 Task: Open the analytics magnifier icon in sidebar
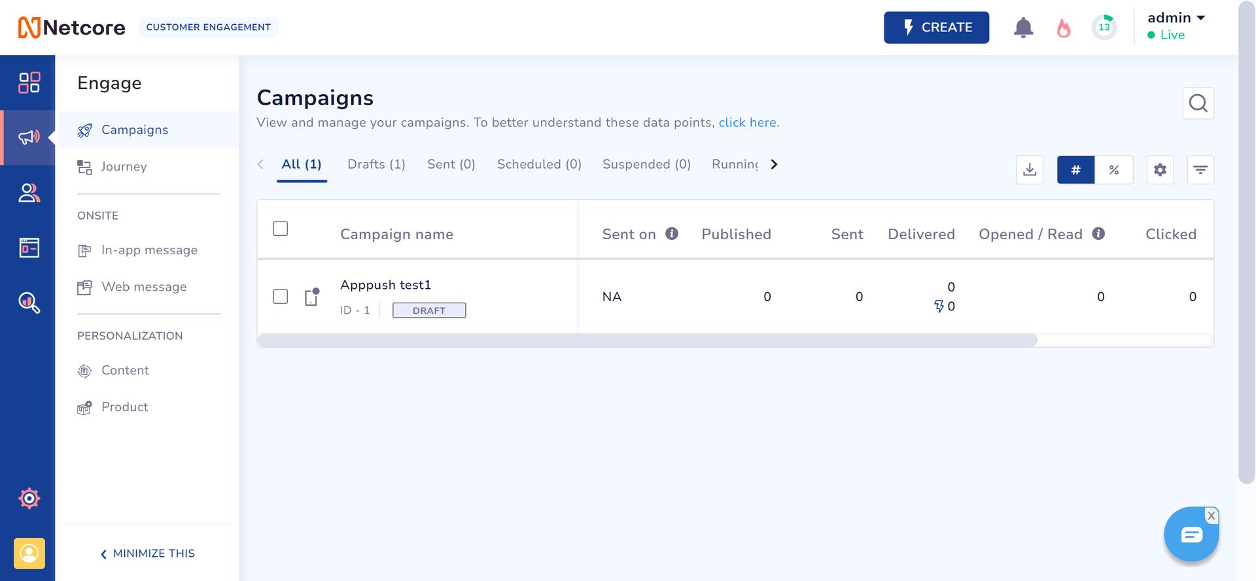point(29,303)
